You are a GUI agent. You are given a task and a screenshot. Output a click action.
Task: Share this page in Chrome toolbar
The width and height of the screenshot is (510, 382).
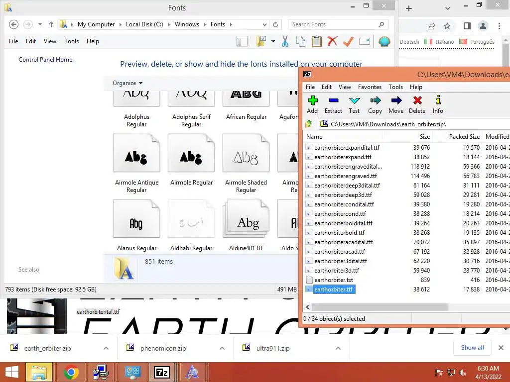click(x=431, y=26)
